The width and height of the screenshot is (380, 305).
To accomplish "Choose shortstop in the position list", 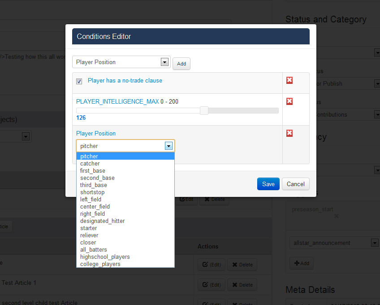I will 92,192.
